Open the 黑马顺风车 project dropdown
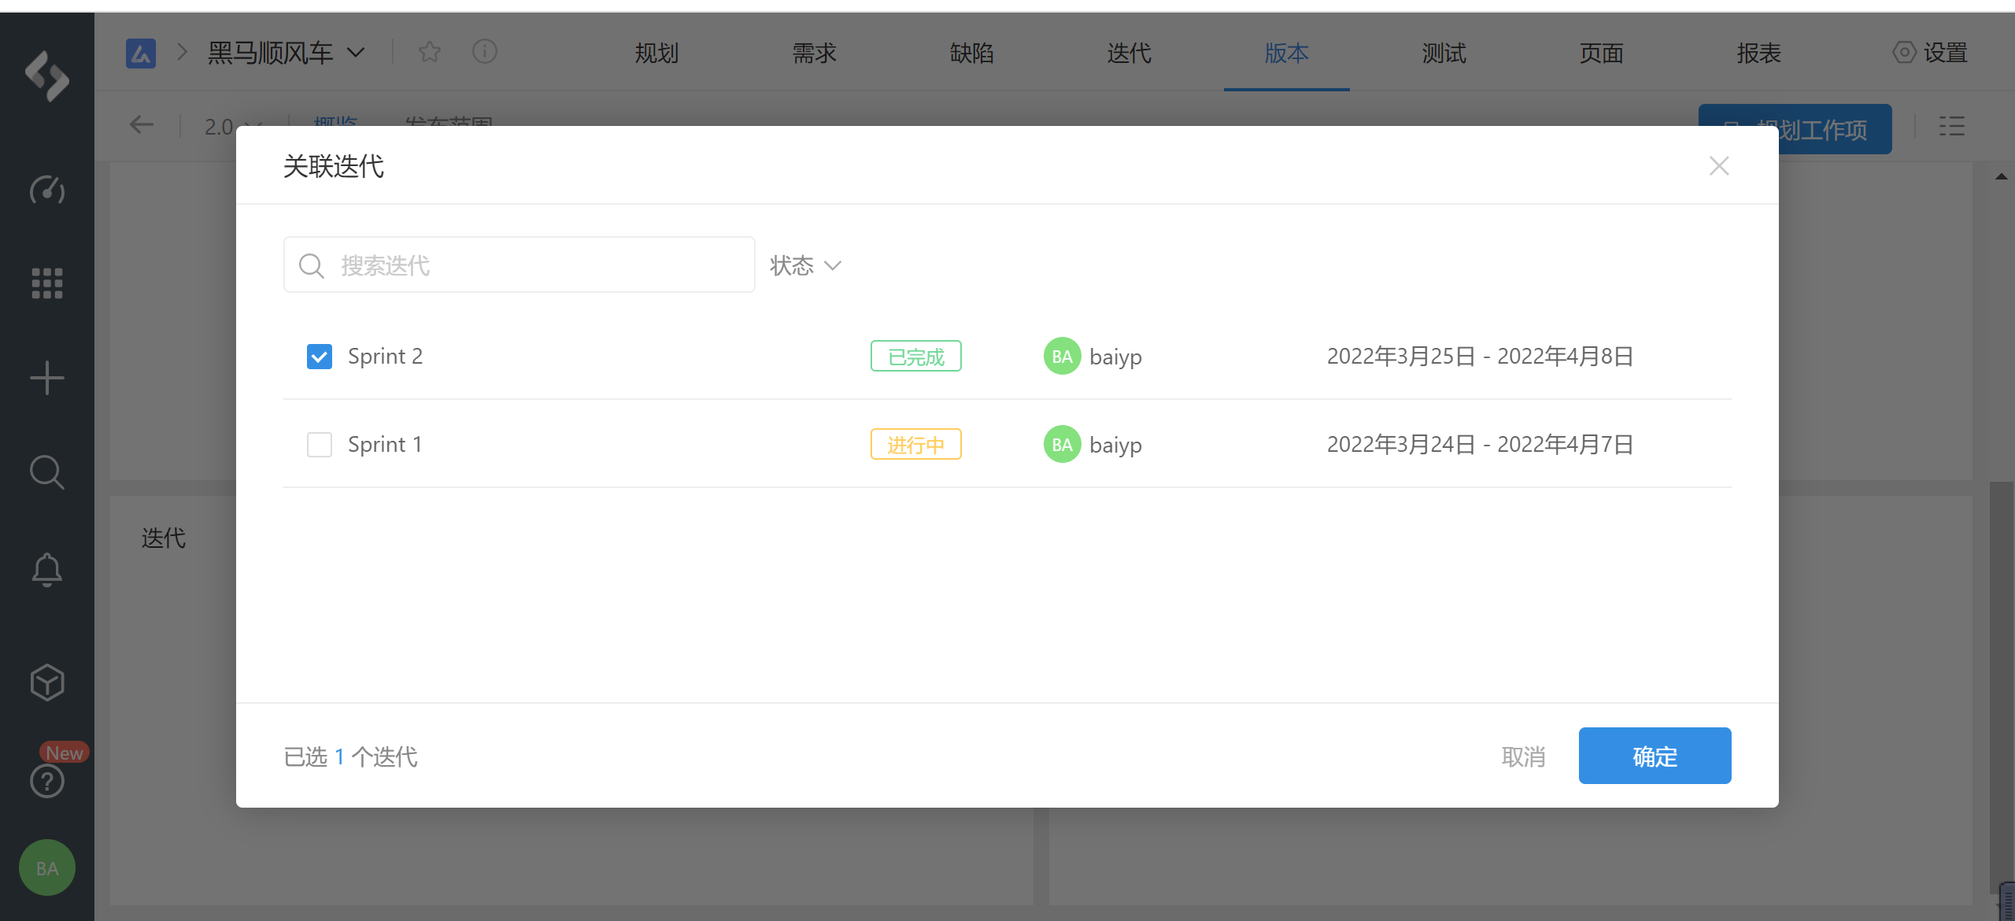Screen dimensions: 2015x921 point(286,53)
